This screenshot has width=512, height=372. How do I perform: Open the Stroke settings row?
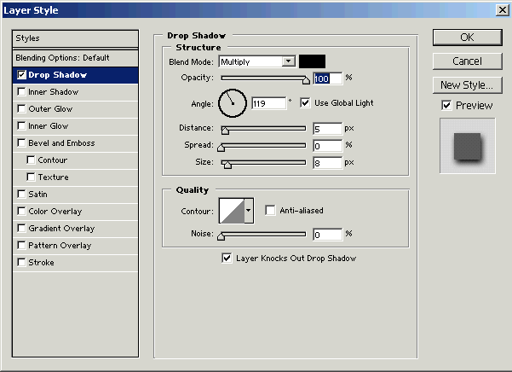[x=76, y=262]
